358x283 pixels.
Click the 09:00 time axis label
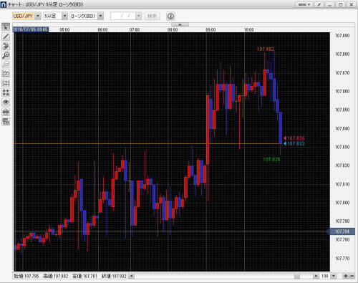pyautogui.click(x=211, y=29)
